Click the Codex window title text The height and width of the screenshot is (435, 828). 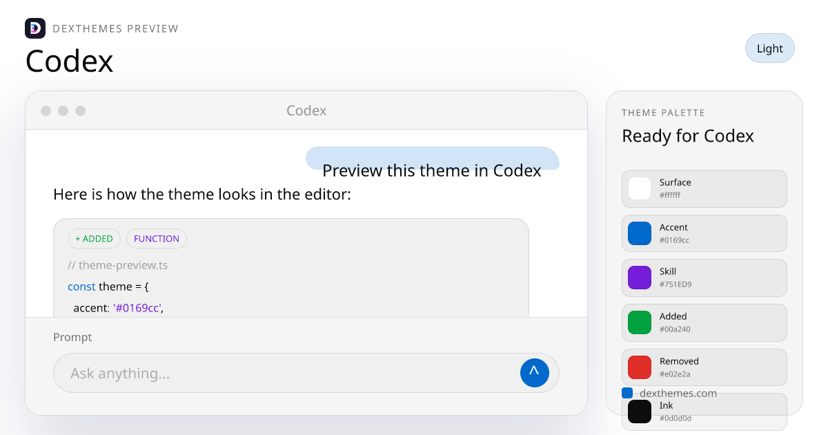tap(306, 110)
